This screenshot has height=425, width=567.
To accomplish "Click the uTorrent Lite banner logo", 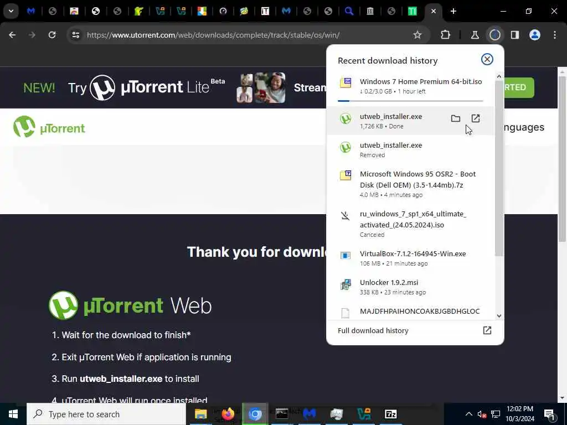I will 157,87.
